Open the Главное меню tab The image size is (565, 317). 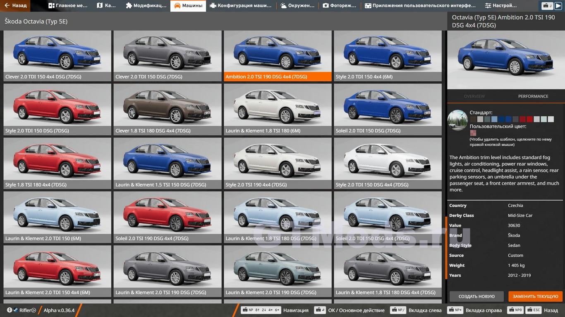point(68,6)
